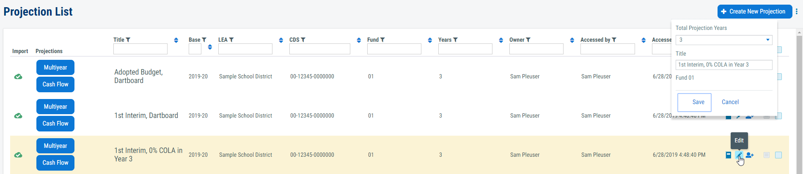Open the Total Projection Years dropdown
The image size is (803, 174).
[724, 40]
